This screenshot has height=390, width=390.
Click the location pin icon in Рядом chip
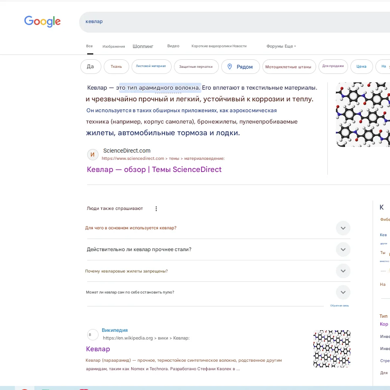(x=230, y=67)
